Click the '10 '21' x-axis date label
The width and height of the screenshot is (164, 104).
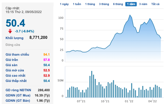(x=105, y=101)
